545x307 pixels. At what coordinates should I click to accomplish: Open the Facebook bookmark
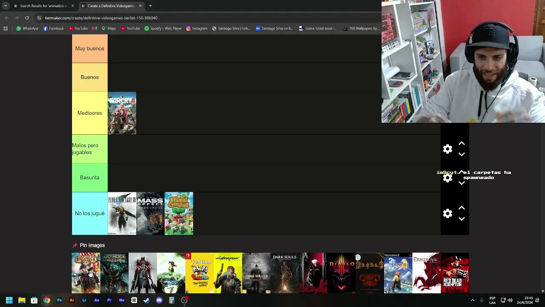(54, 29)
